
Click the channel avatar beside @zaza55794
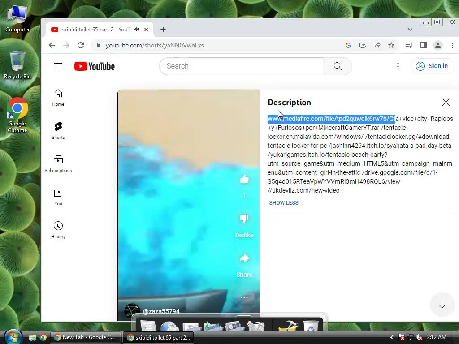coord(132,311)
